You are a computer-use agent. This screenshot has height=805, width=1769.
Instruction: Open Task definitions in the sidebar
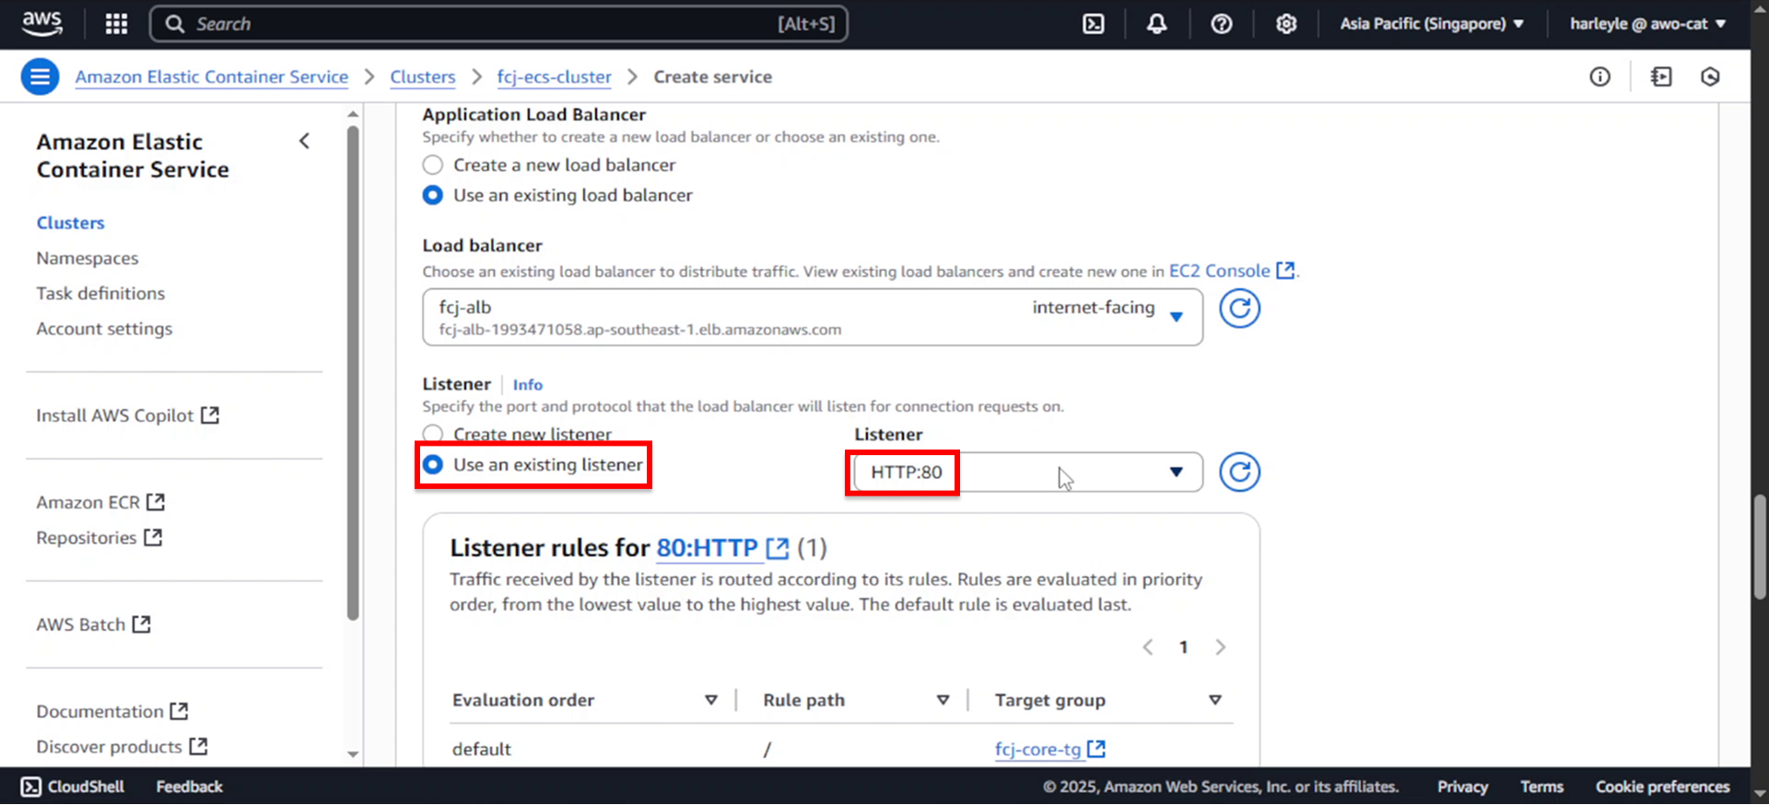coord(100,294)
